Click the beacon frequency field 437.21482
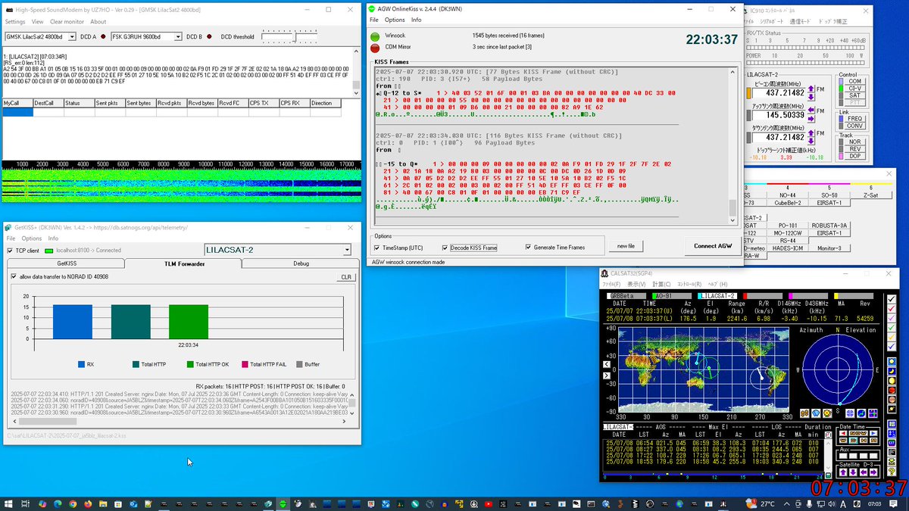The height and width of the screenshot is (511, 909). (x=779, y=92)
